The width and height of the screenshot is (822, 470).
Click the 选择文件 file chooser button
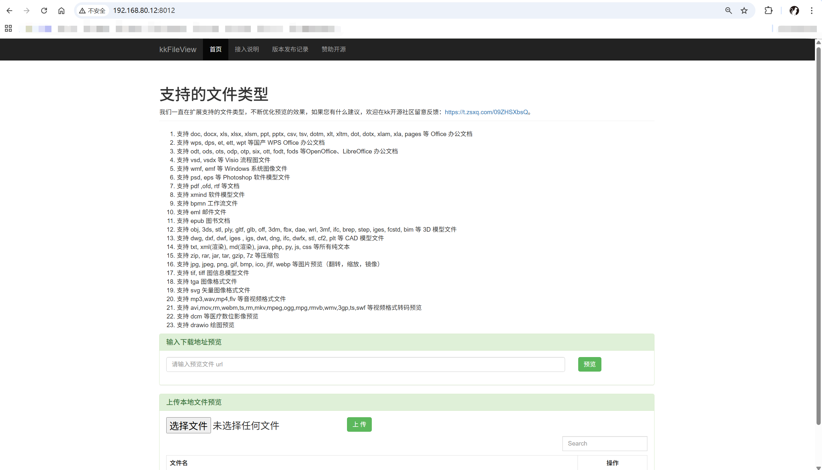pos(188,426)
